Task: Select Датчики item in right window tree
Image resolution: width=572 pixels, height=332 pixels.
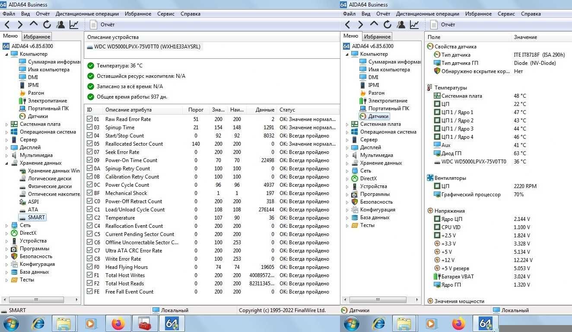Action: (375, 116)
